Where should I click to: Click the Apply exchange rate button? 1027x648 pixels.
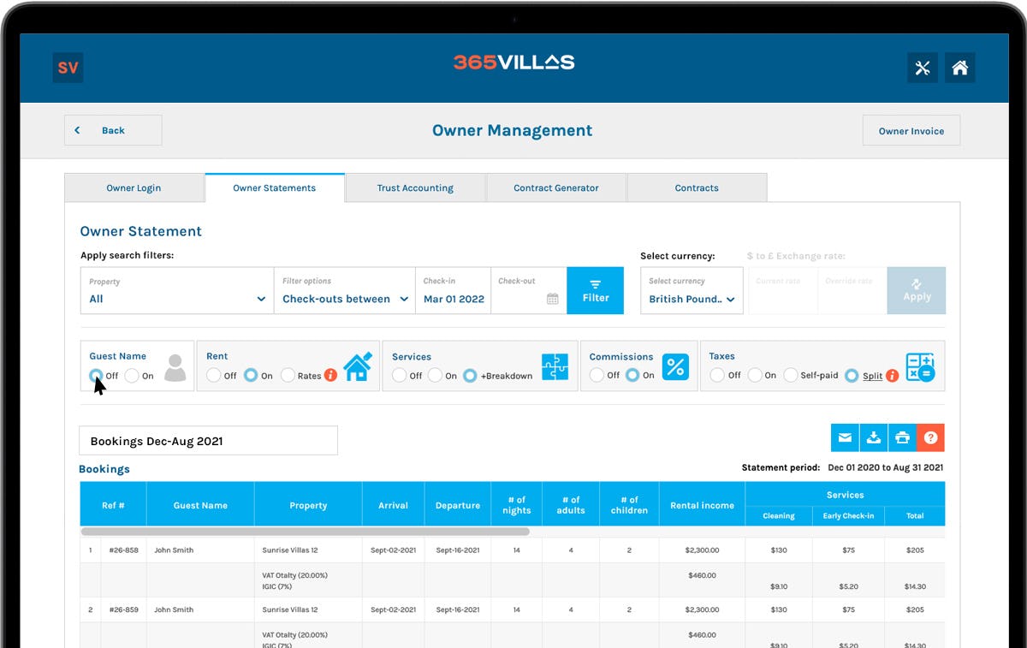click(917, 290)
